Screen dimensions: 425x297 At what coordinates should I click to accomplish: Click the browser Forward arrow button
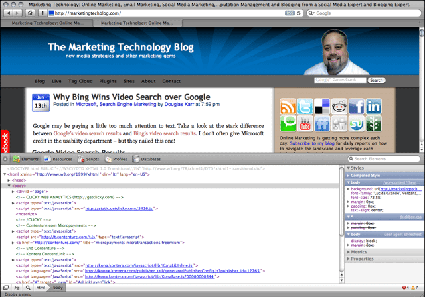[x=17, y=13]
